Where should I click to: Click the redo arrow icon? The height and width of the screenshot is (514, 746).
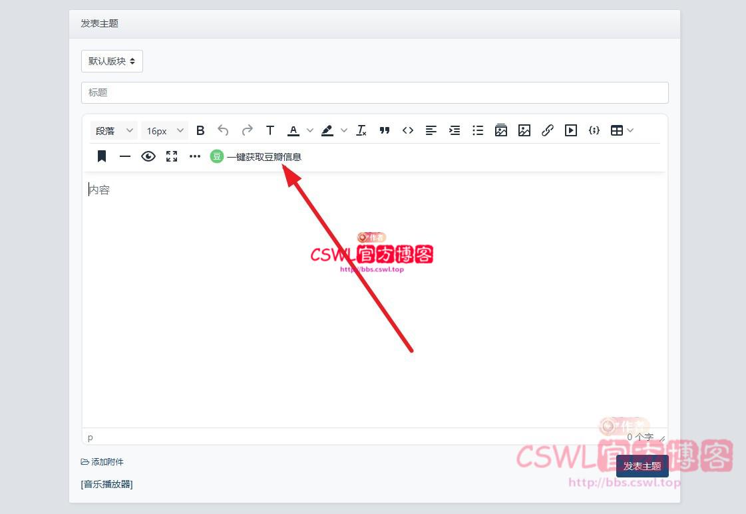[247, 130]
